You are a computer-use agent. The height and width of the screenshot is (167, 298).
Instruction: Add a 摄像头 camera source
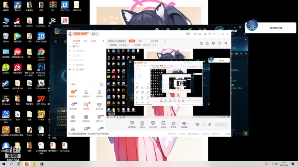click(x=142, y=125)
